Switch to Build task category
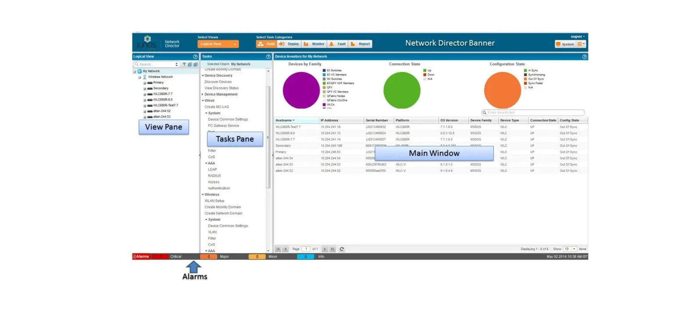Screen dimensions: 688x309 [266, 44]
